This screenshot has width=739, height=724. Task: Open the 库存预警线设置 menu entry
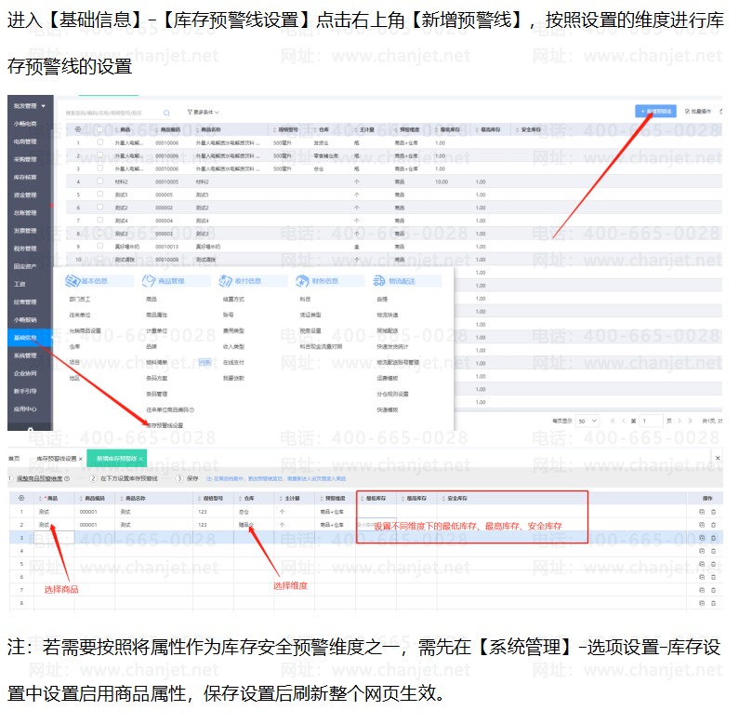pyautogui.click(x=165, y=425)
